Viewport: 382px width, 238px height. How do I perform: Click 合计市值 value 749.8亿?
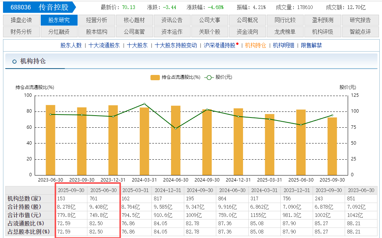pyautogui.click(x=99, y=215)
